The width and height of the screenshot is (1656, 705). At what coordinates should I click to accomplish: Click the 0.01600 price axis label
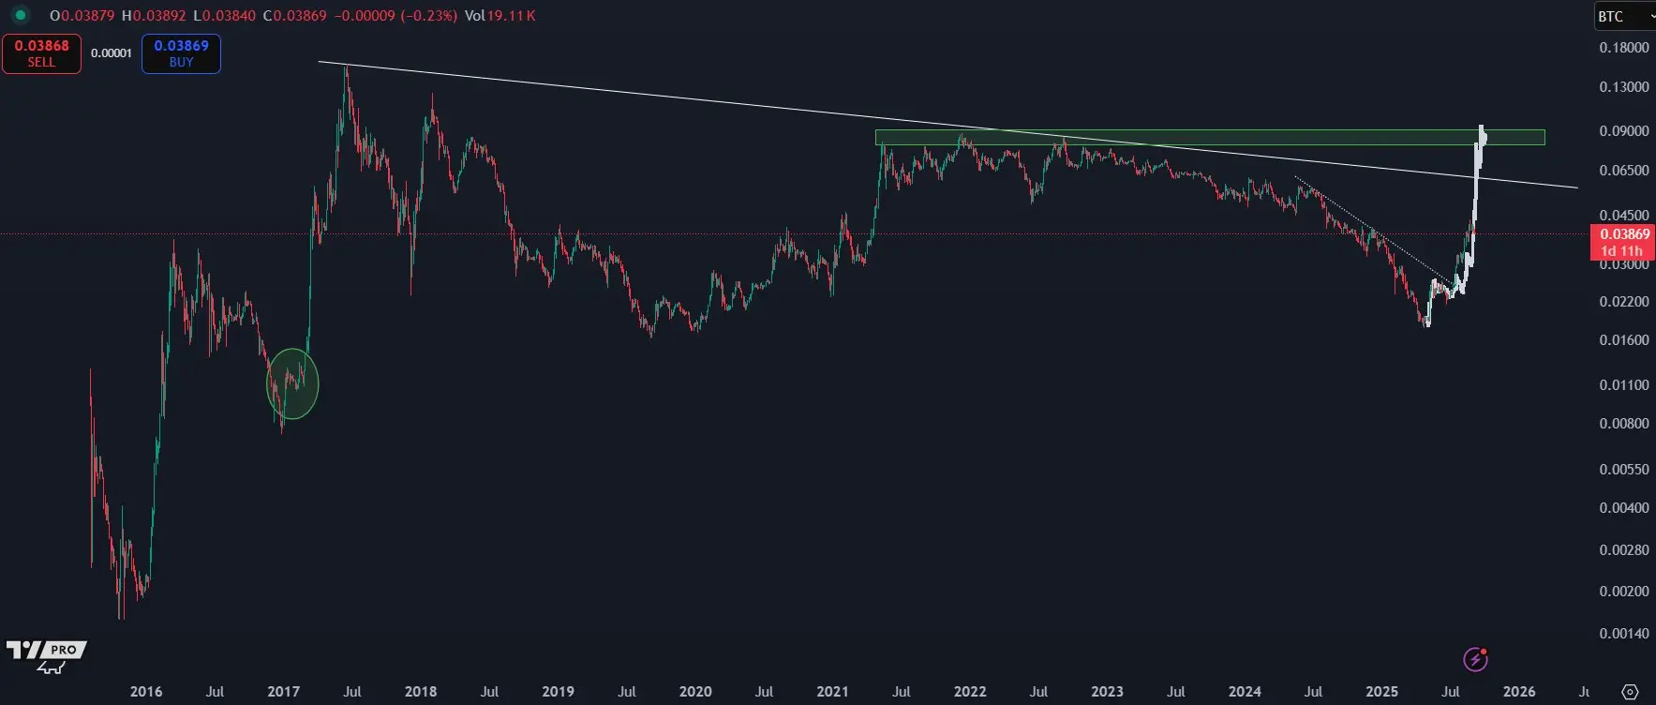click(x=1624, y=340)
